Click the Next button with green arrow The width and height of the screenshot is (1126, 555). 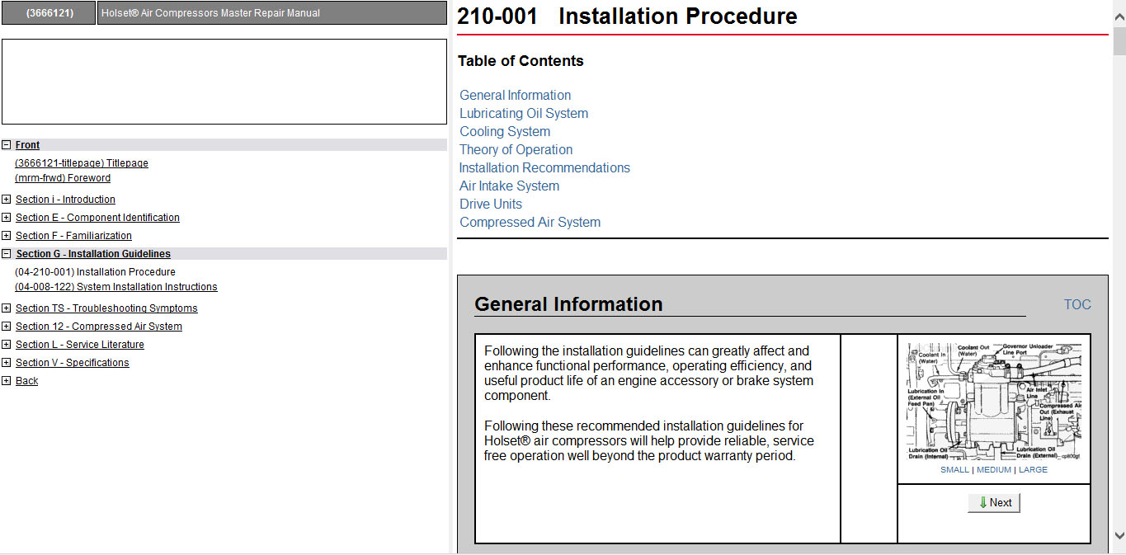pos(994,503)
